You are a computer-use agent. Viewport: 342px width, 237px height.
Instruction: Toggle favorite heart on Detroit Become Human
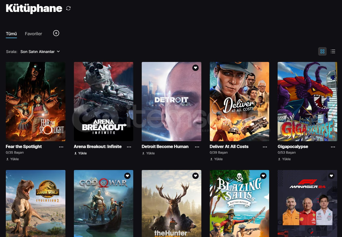point(196,68)
